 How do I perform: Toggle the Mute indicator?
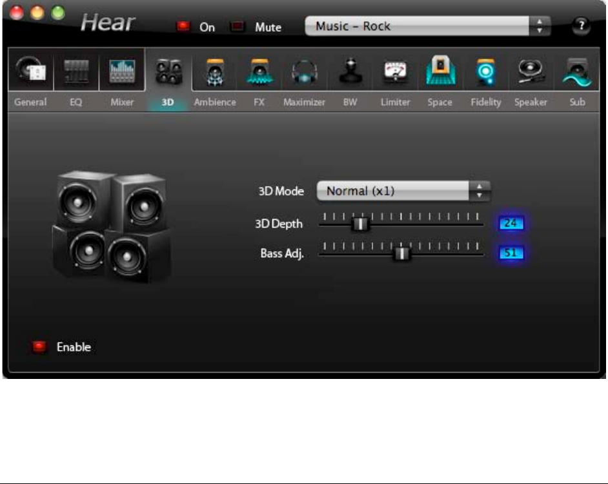[237, 26]
